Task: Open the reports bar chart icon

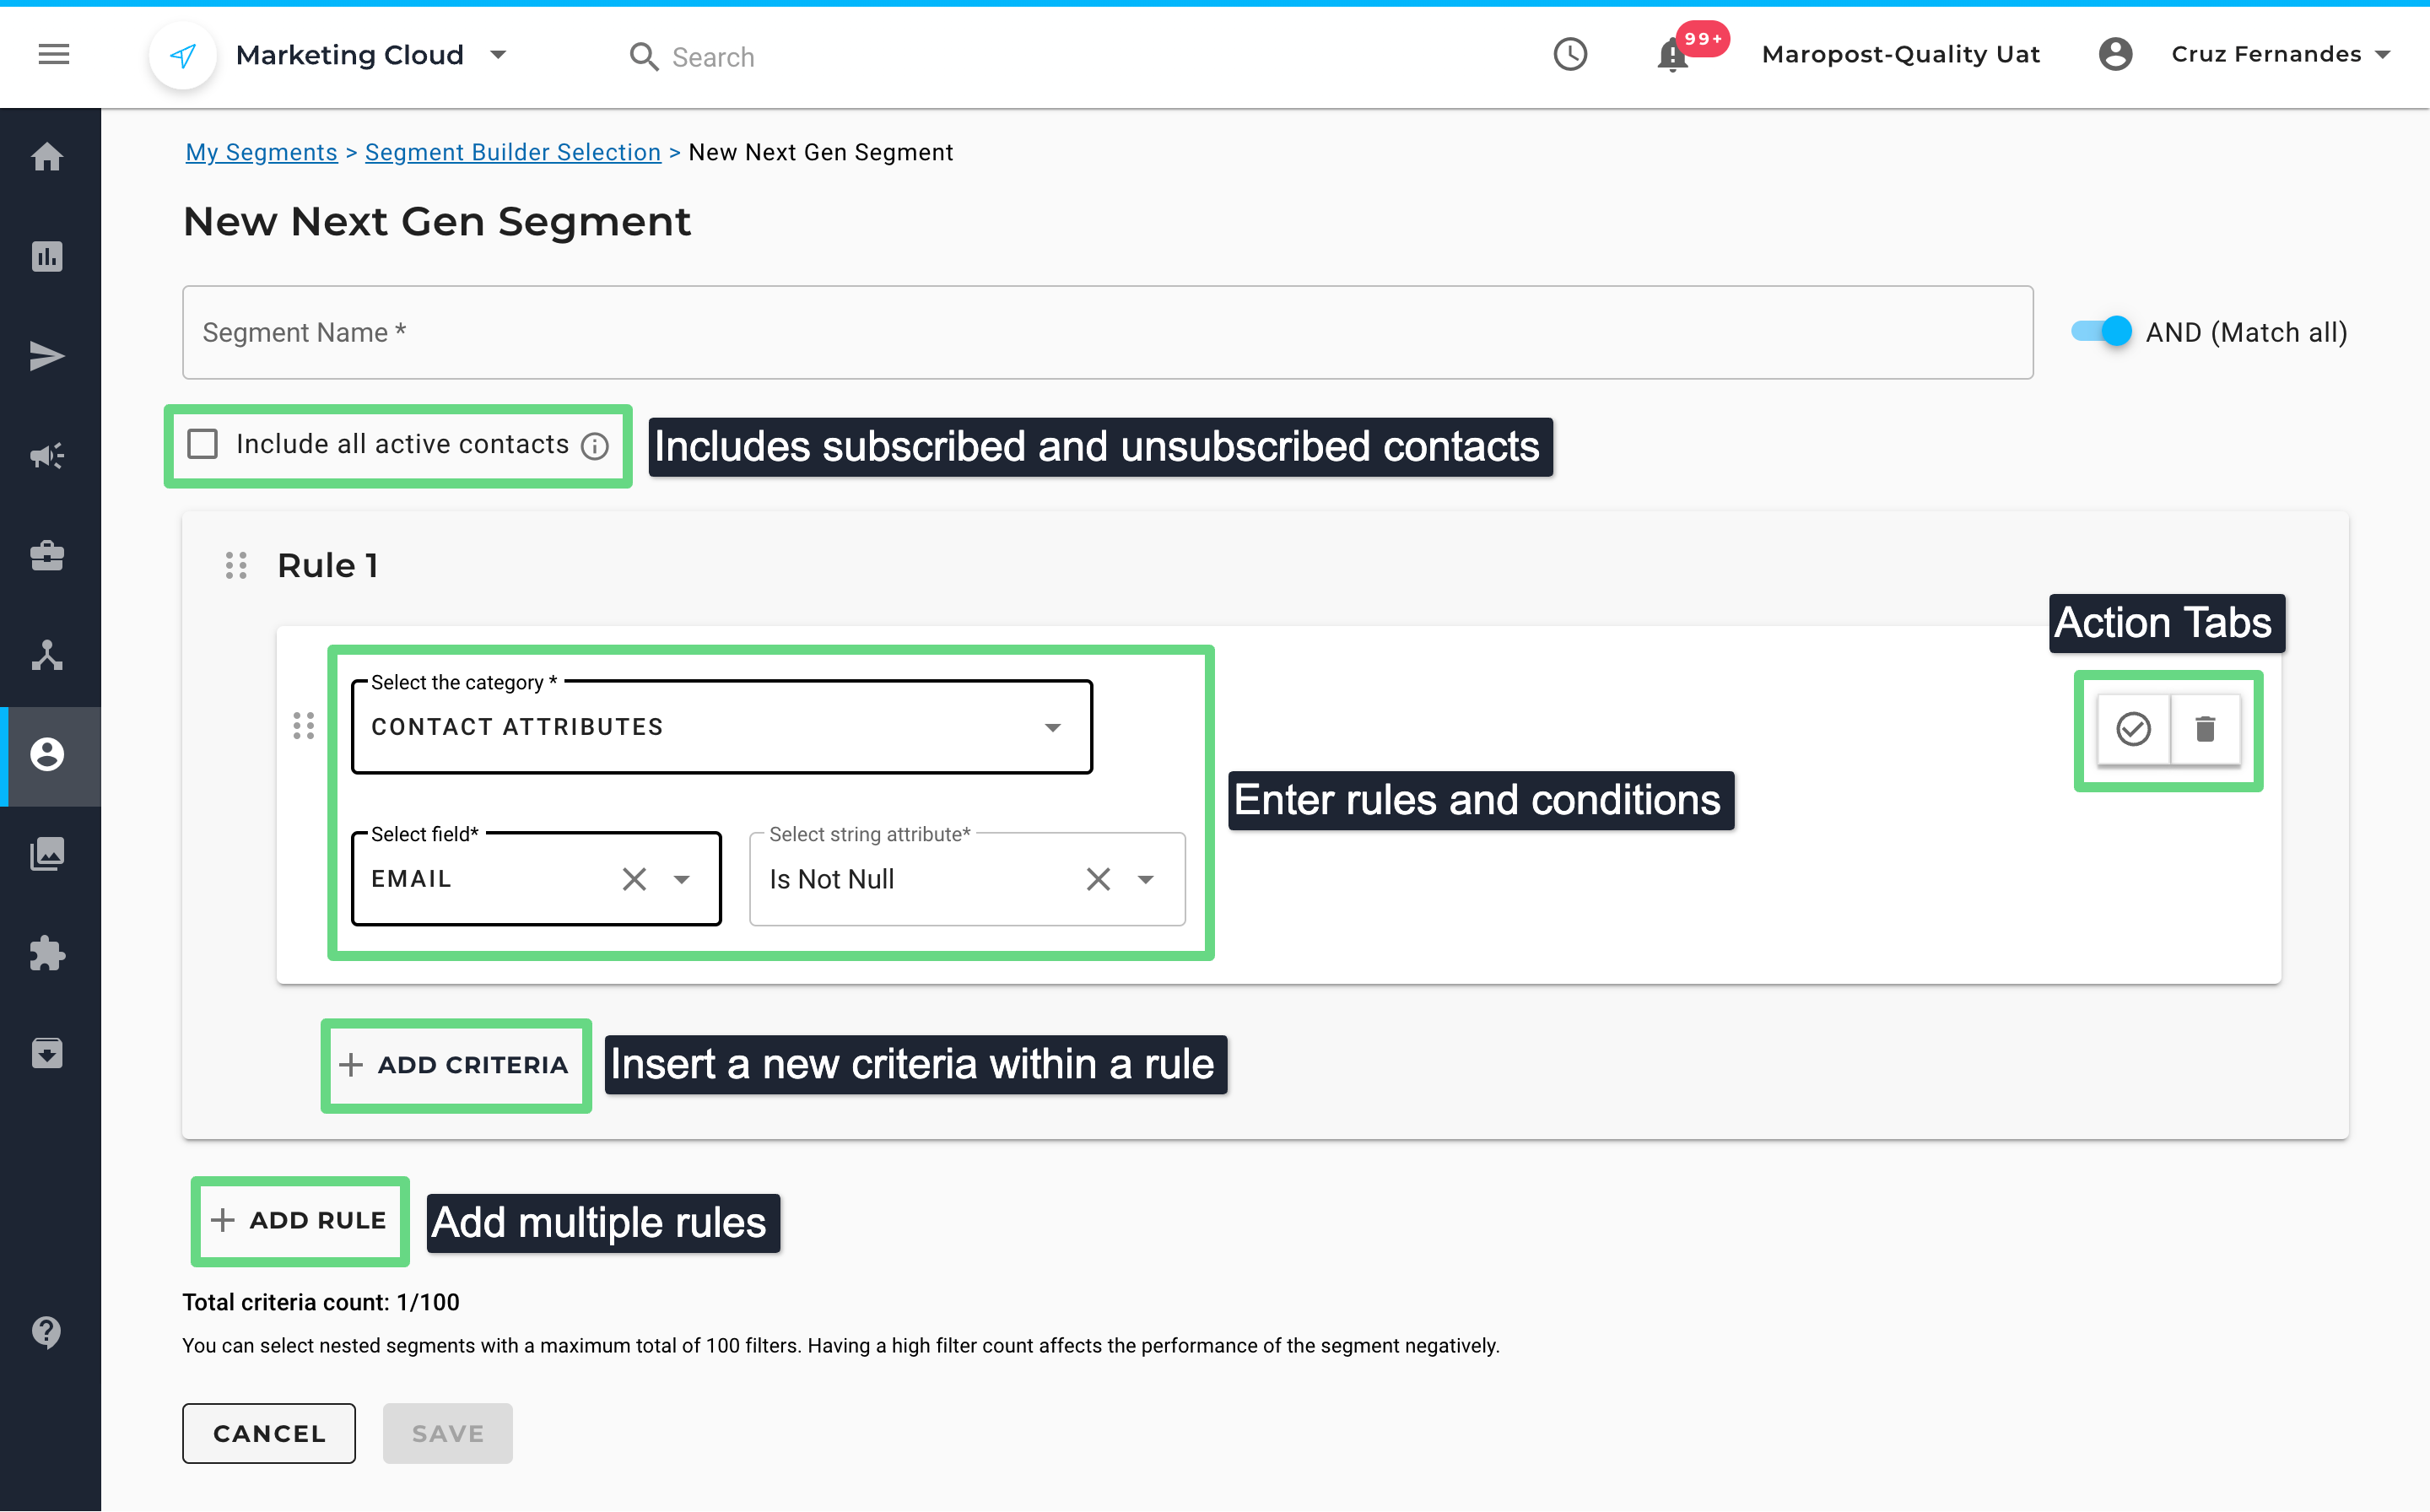Action: [x=47, y=257]
